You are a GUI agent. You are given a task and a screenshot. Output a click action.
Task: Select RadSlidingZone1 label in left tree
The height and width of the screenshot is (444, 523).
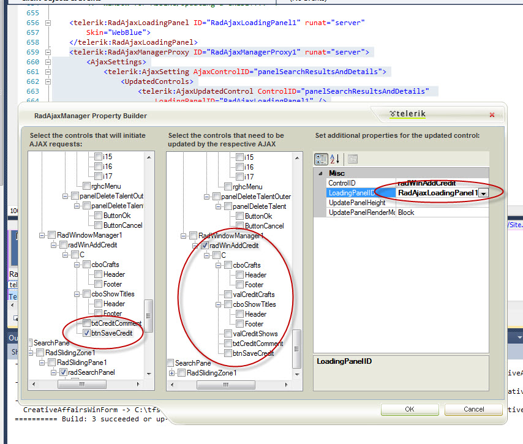pyautogui.click(x=70, y=353)
